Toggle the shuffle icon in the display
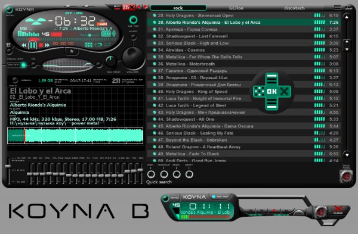Image resolution: width=358 pixels, height=234 pixels. (107, 45)
